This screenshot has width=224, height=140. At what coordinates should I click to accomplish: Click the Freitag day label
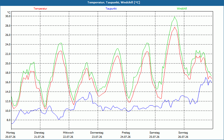(126, 133)
